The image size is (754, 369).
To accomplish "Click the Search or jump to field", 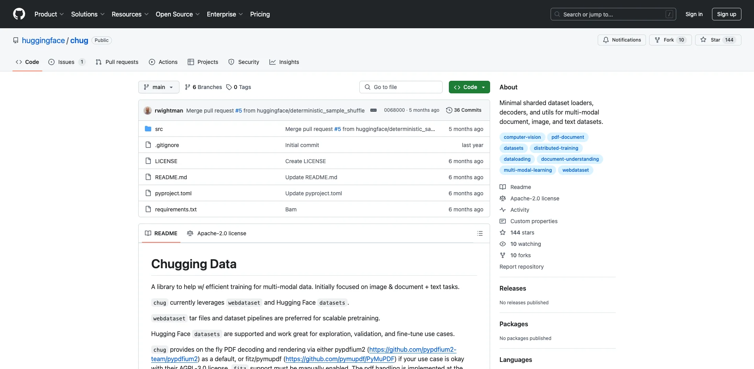I will point(613,14).
